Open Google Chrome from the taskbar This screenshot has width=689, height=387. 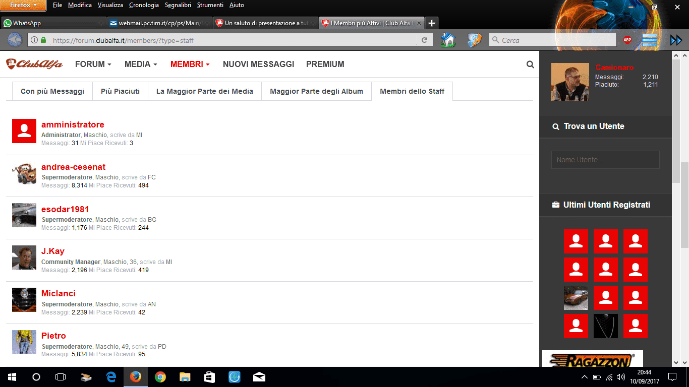[x=160, y=377]
